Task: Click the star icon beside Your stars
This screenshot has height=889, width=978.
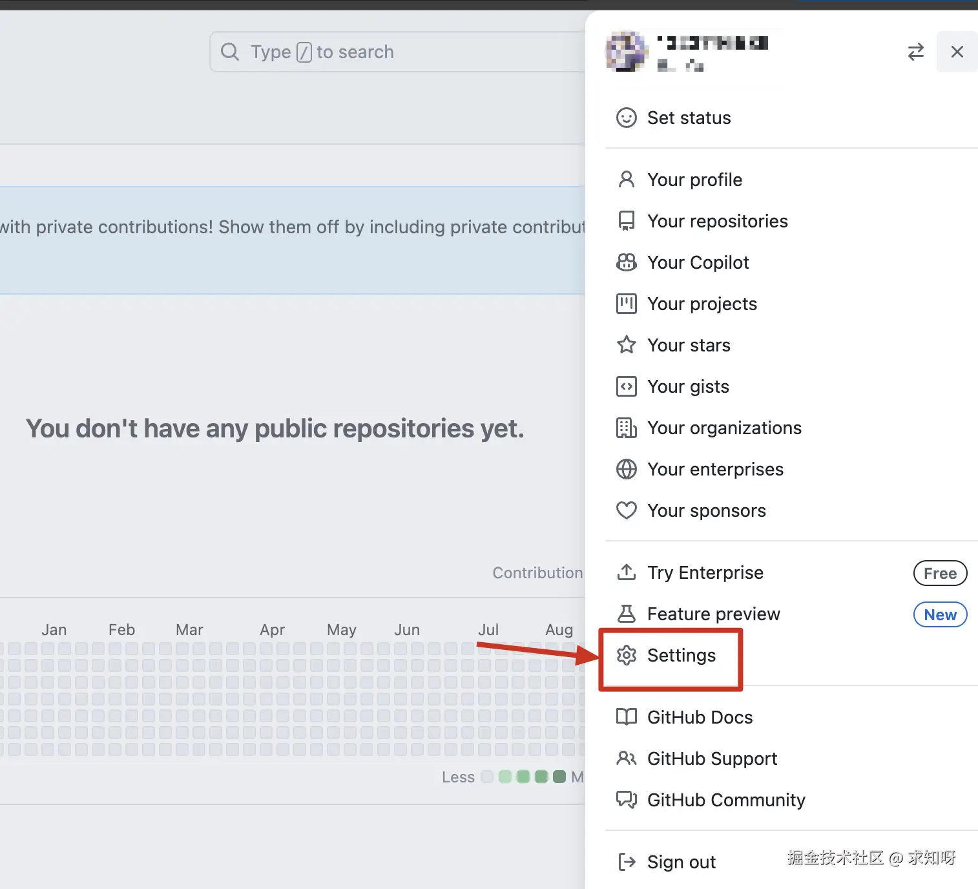Action: coord(626,345)
